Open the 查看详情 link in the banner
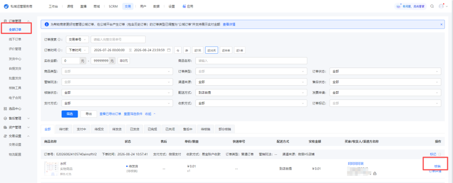This screenshot has width=453, height=183. [229, 25]
